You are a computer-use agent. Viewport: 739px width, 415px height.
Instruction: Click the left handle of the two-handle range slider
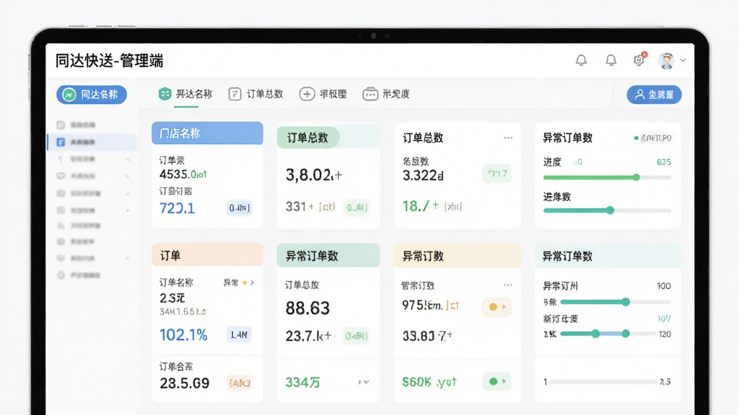click(595, 334)
